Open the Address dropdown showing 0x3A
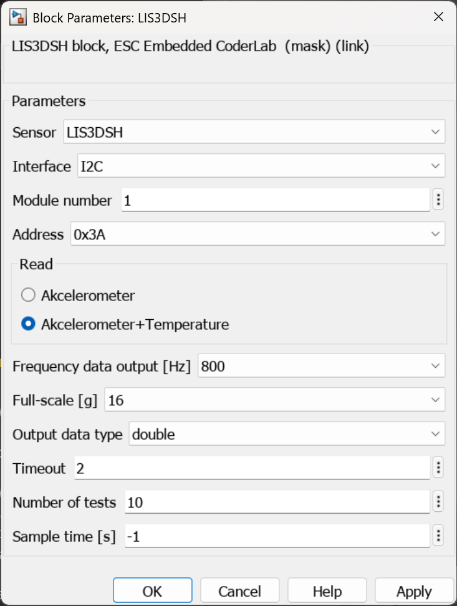Viewport: 457px width, 606px height. tap(258, 234)
